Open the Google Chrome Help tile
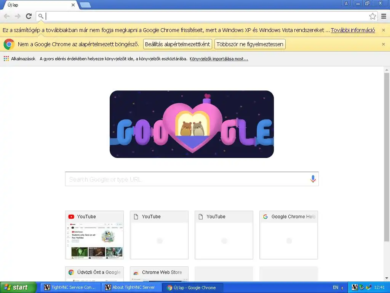This screenshot has width=390, height=293. pyautogui.click(x=289, y=235)
